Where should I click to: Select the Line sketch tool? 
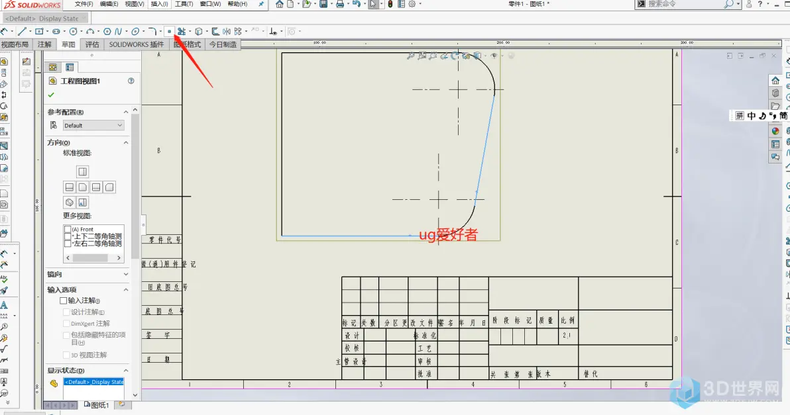point(22,31)
